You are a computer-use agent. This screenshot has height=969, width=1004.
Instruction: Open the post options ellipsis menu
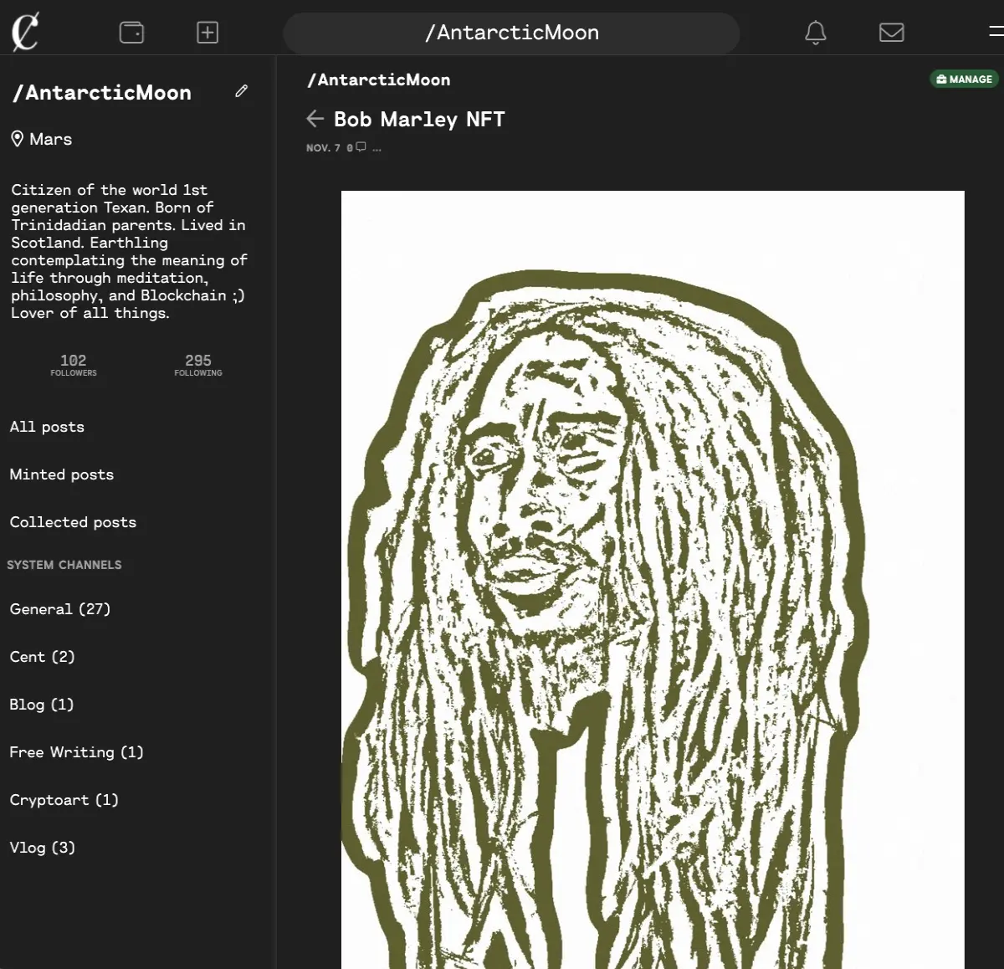click(x=377, y=148)
